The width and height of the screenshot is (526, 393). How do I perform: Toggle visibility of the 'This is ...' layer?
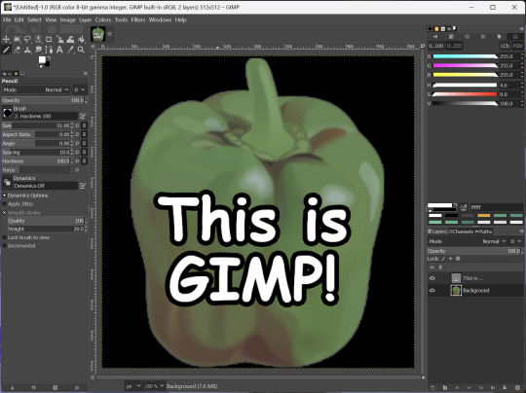[x=432, y=278]
